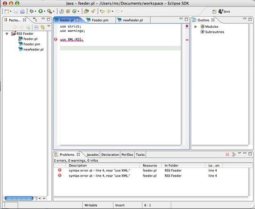Sort by the In Folder column header
Image resolution: width=255 pixels, height=209 pixels.
[x=183, y=165]
